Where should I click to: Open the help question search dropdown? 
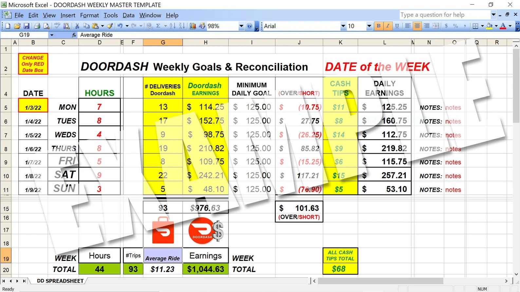(x=493, y=15)
